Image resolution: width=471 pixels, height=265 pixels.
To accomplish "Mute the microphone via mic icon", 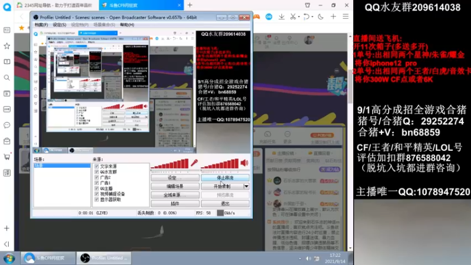I will (194, 163).
